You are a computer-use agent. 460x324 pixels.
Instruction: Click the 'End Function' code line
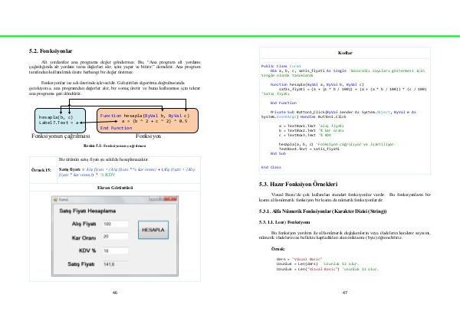coord(284,103)
